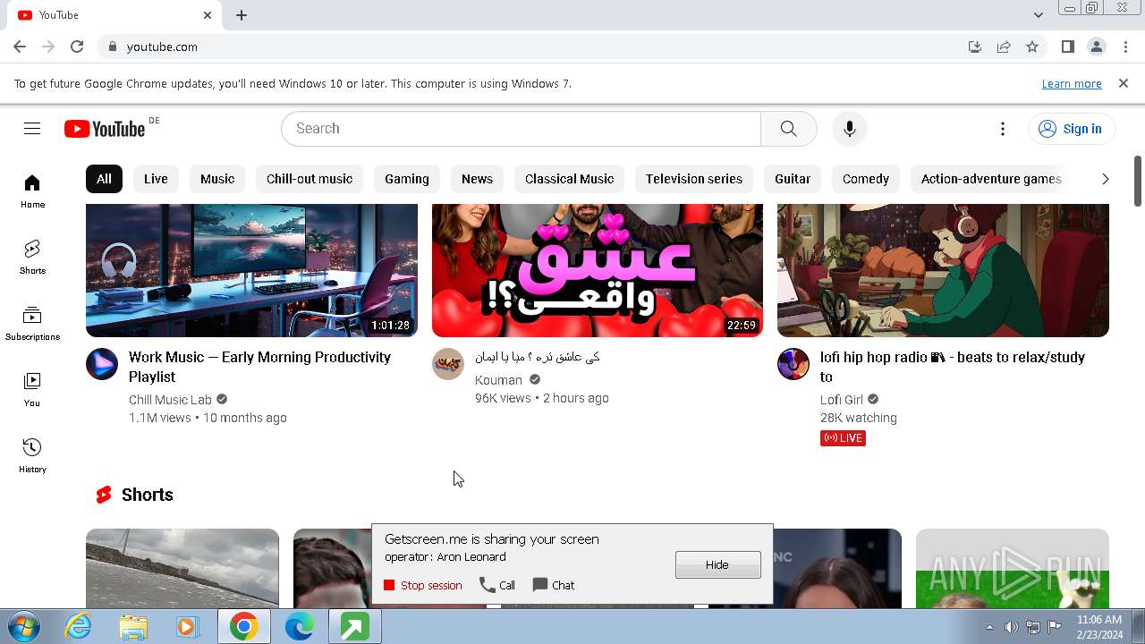1145x644 pixels.
Task: Select the Action-adventure games chip
Action: point(991,179)
